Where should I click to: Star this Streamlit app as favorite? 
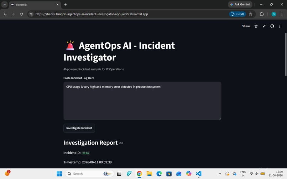click(x=256, y=26)
